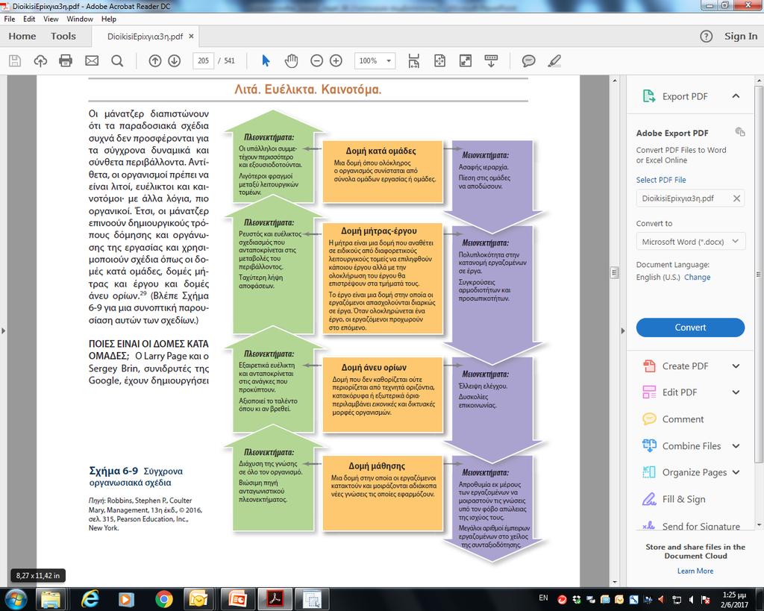Open the File menu

(x=10, y=19)
